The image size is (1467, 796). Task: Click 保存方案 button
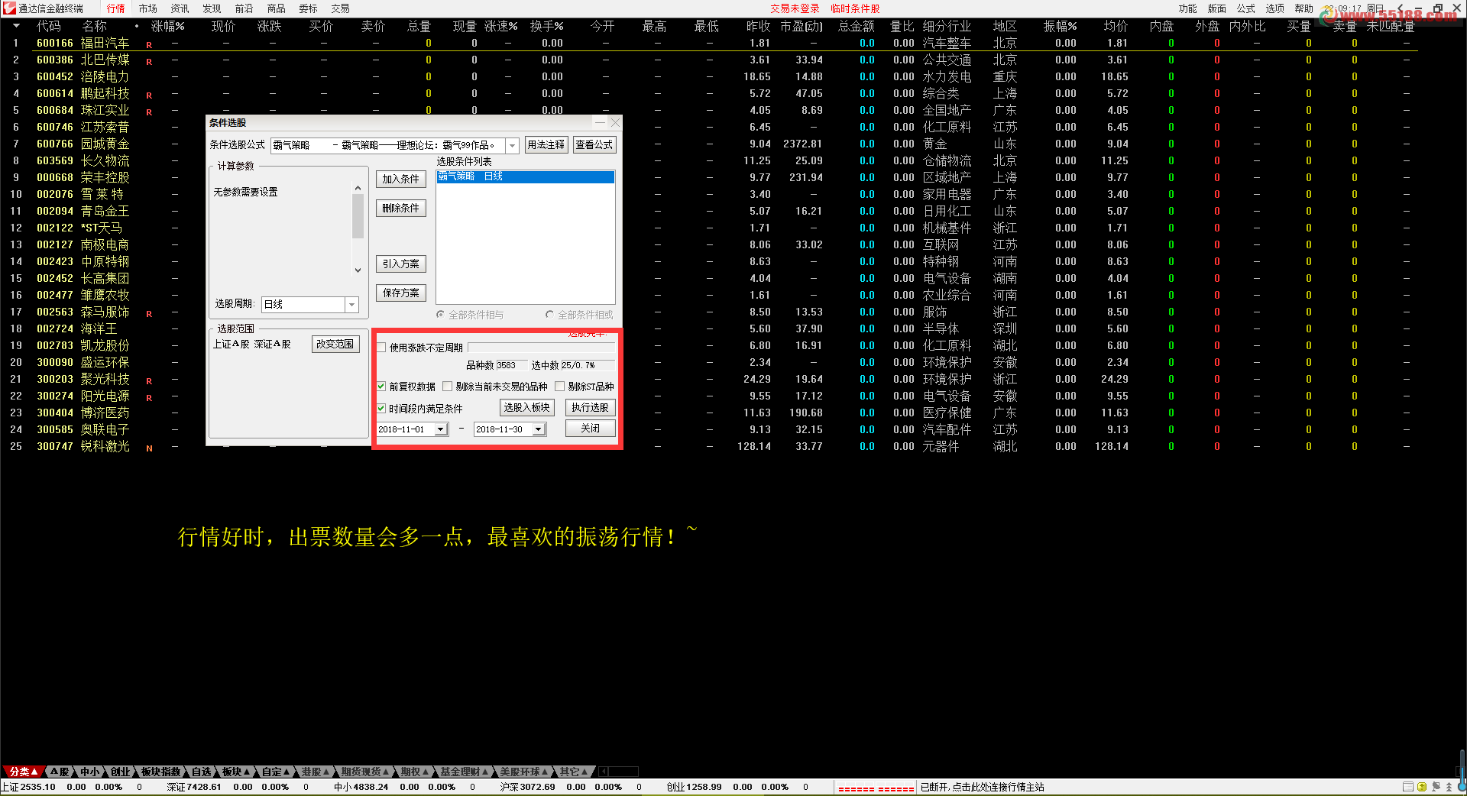pos(401,293)
